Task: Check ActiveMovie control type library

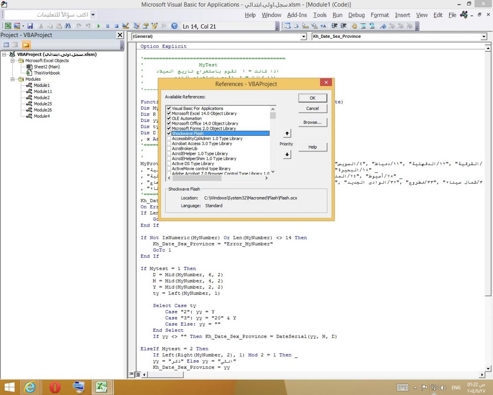Action: point(169,169)
